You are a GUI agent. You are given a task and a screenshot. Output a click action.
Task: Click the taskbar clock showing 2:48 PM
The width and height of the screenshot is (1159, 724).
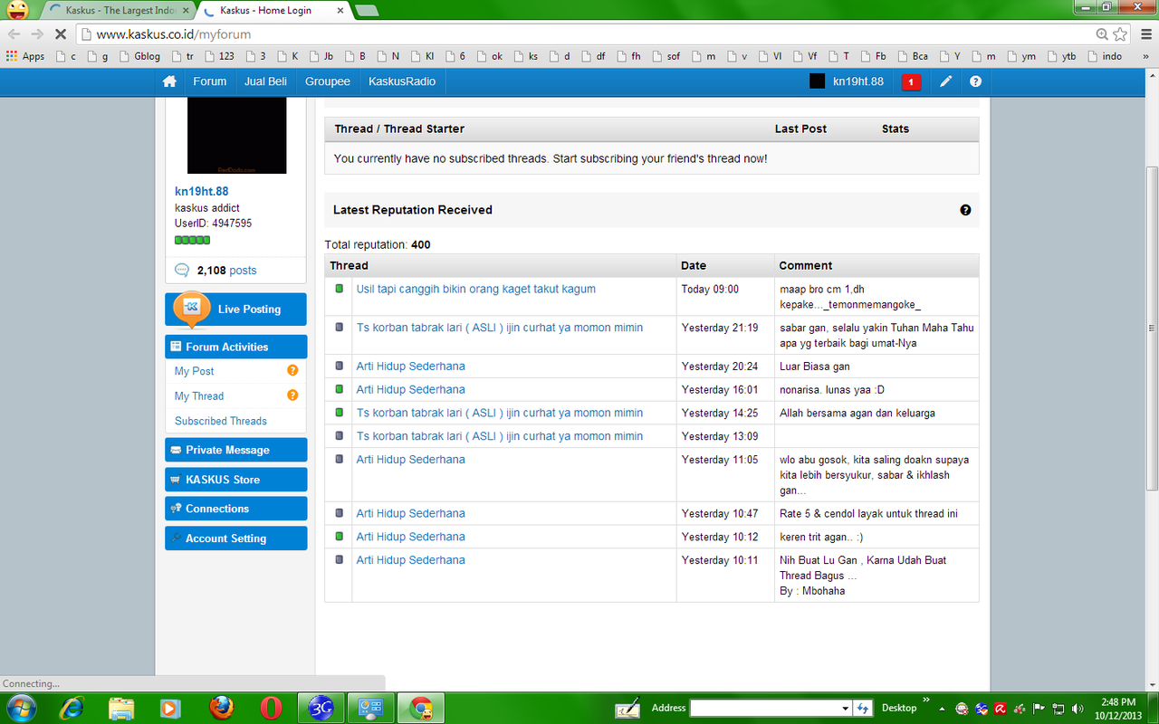pyautogui.click(x=1119, y=709)
